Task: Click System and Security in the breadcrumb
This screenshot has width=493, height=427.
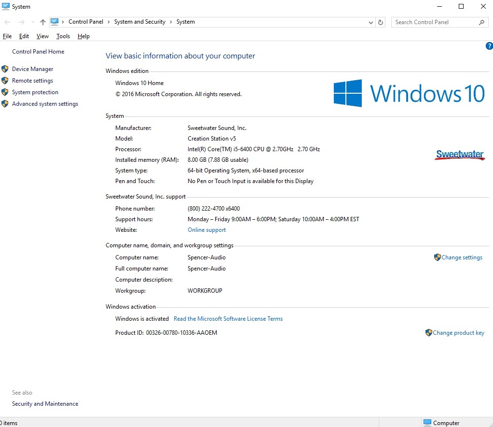Action: (139, 22)
